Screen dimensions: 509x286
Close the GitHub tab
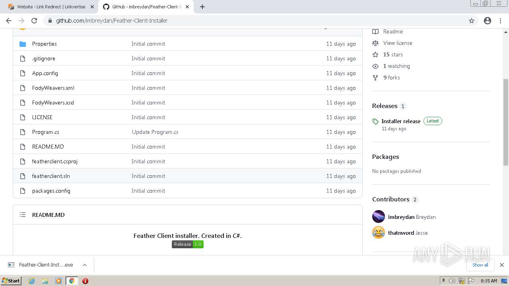[x=187, y=7]
